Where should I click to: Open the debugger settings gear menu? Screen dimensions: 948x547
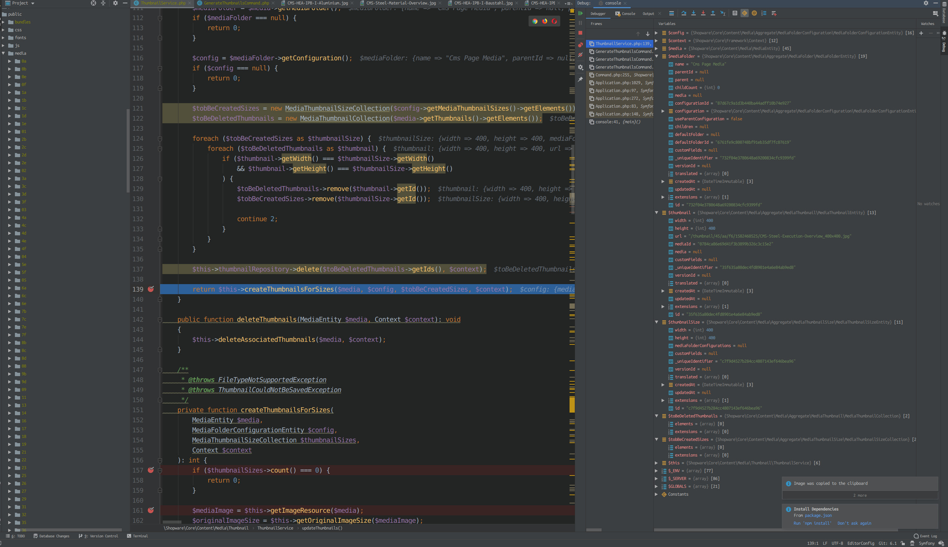pos(580,68)
